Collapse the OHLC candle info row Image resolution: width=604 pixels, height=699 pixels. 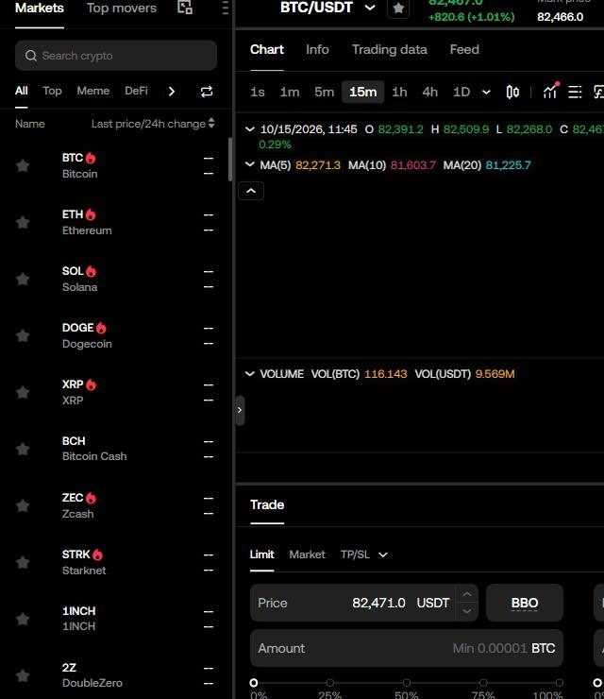(250, 129)
